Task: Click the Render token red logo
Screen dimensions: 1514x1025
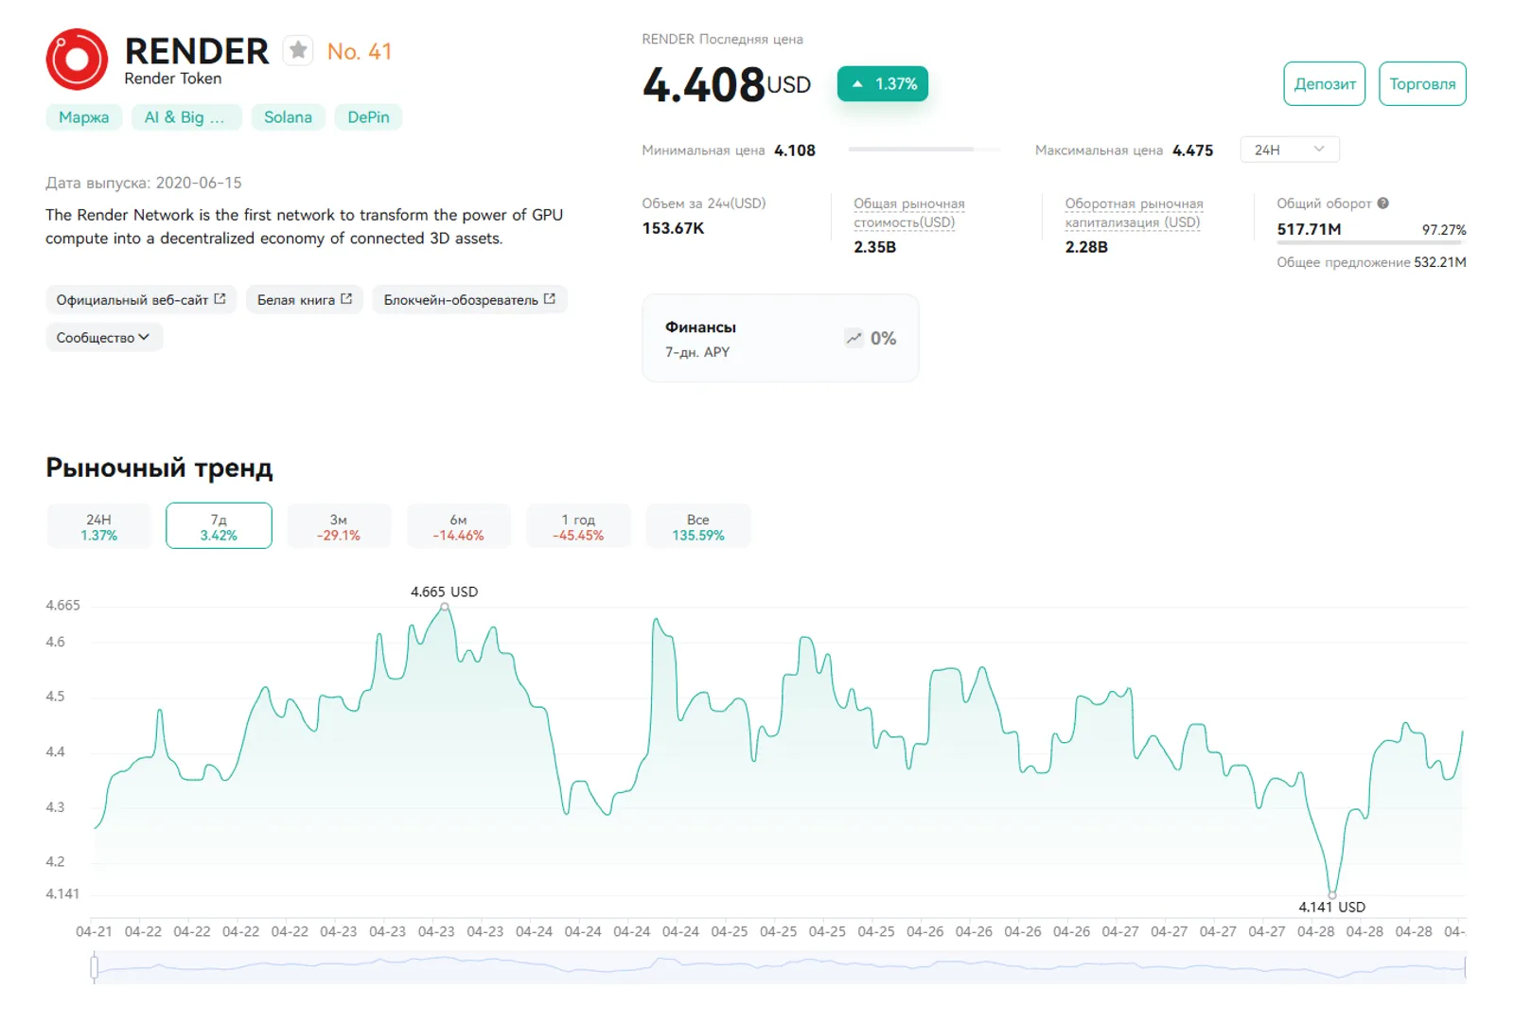Action: 77,60
